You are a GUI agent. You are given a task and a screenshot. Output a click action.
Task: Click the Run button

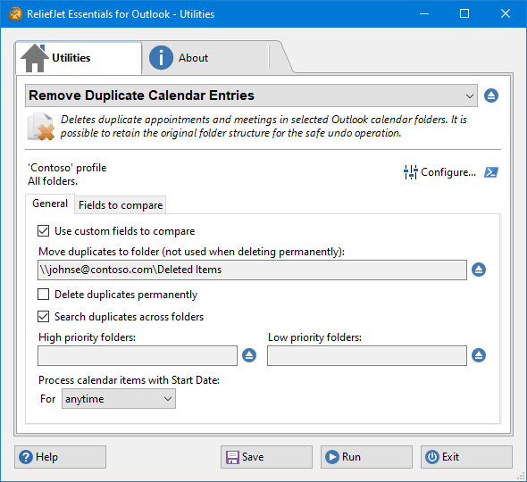point(366,457)
